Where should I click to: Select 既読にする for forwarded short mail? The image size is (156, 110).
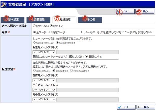click(x=86, y=56)
